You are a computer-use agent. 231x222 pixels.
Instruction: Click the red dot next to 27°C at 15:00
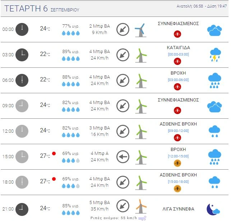pyautogui.click(x=54, y=153)
